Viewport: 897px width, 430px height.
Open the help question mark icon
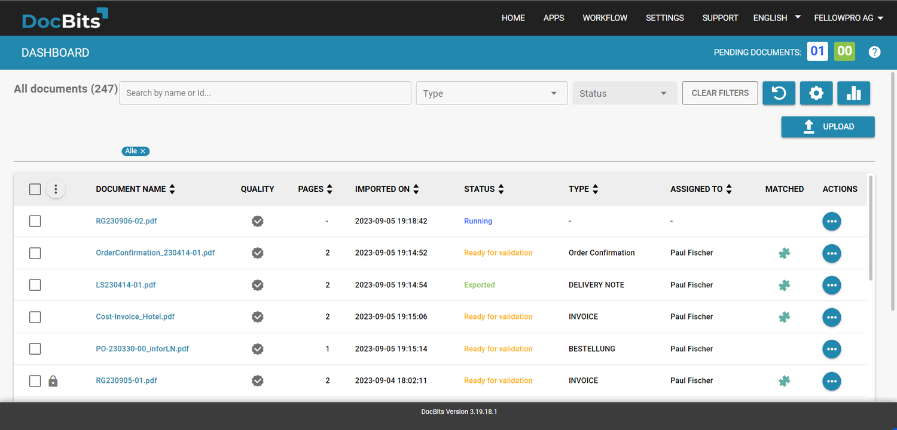tap(874, 52)
